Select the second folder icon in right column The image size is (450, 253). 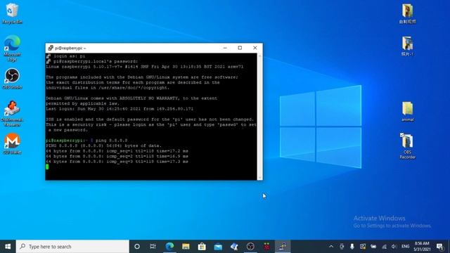tap(407, 46)
